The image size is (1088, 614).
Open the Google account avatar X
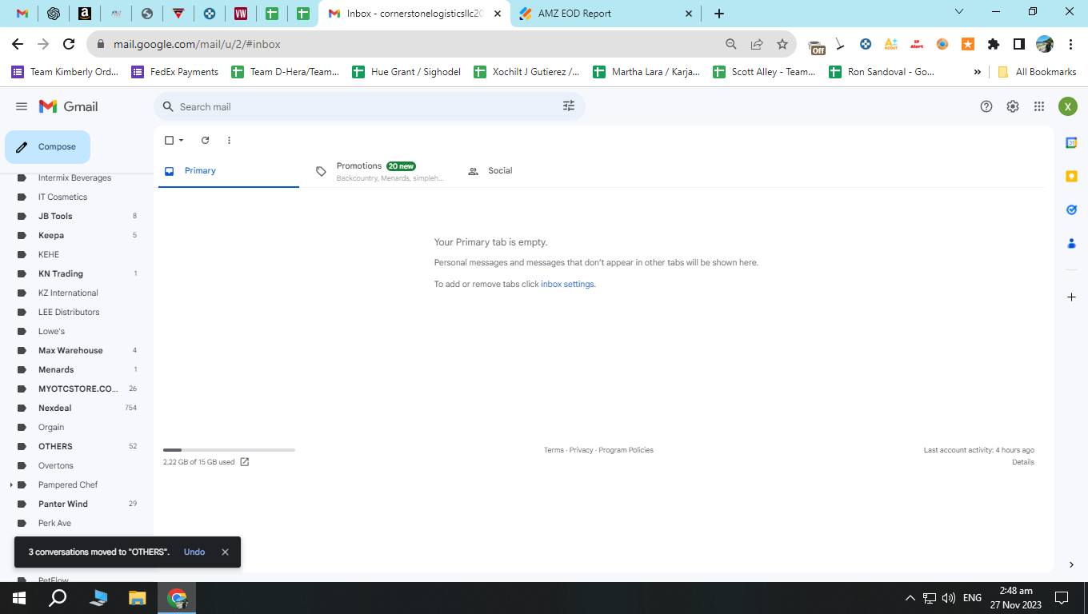tap(1068, 106)
